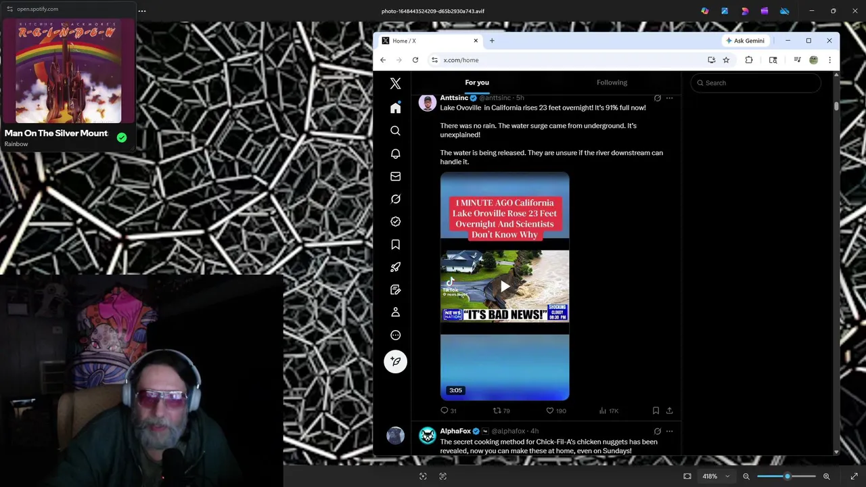Repost the Lake Oroville post

[501, 411]
